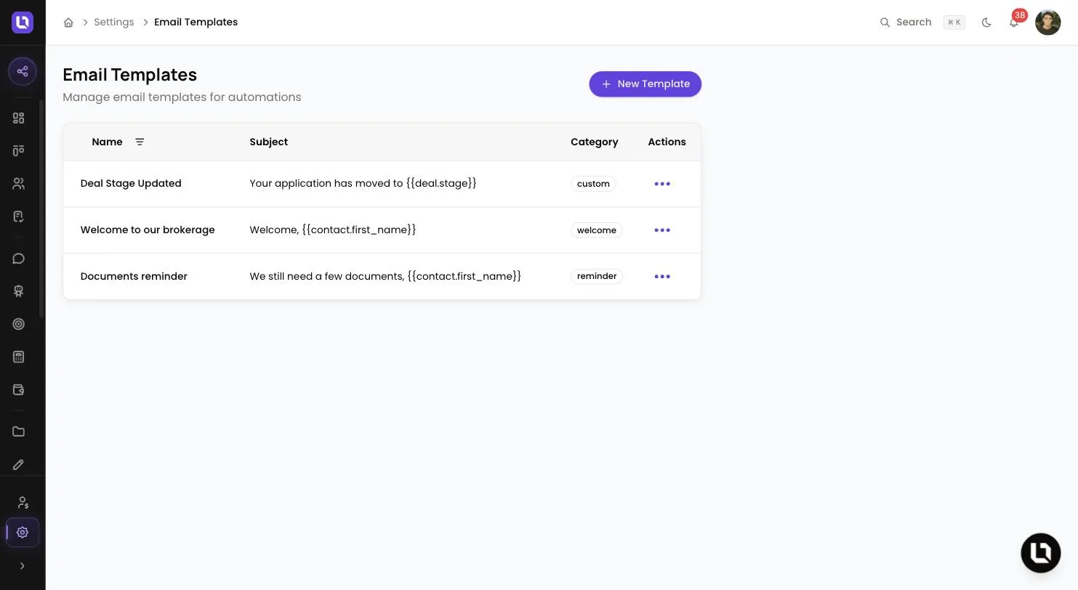Expand the sidebar with the chevron arrow
Image resolution: width=1078 pixels, height=590 pixels.
click(22, 566)
